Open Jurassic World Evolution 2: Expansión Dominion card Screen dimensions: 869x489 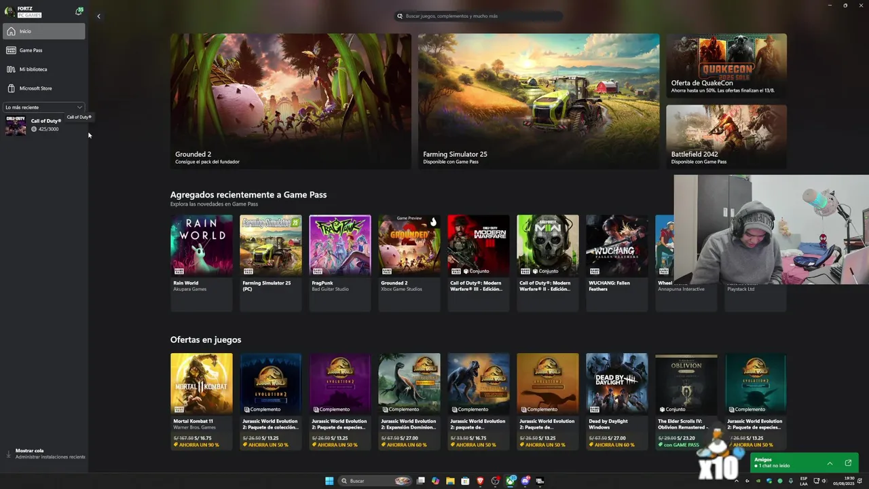[409, 401]
